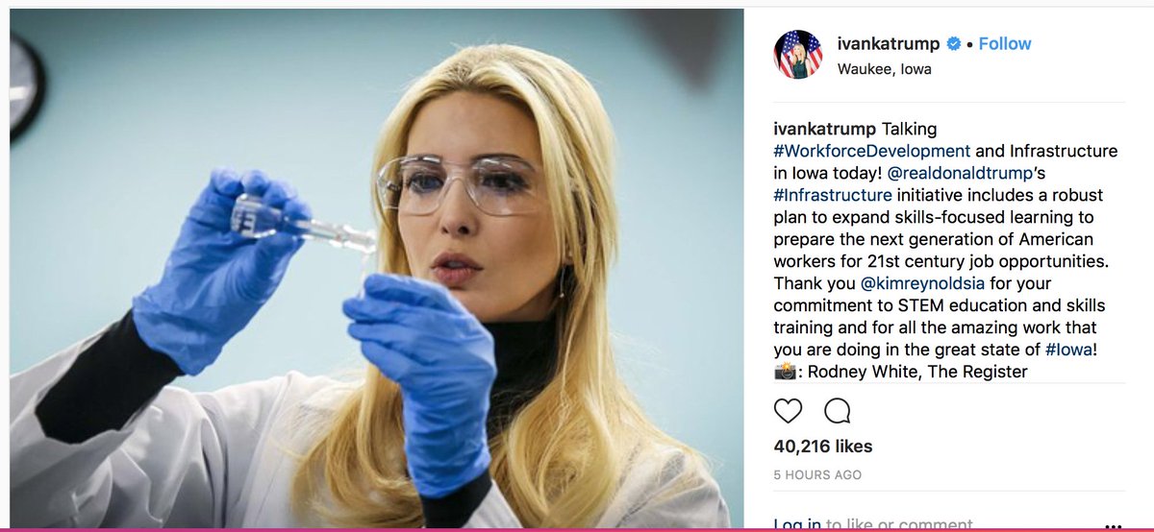The width and height of the screenshot is (1154, 532).
Task: Open the #Infrastructure hashtag
Action: pos(833,195)
